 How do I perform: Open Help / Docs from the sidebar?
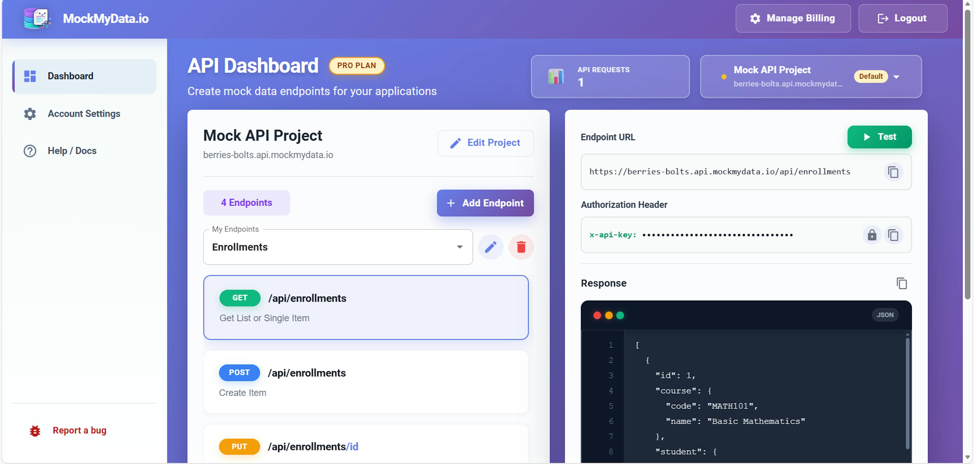(x=72, y=150)
